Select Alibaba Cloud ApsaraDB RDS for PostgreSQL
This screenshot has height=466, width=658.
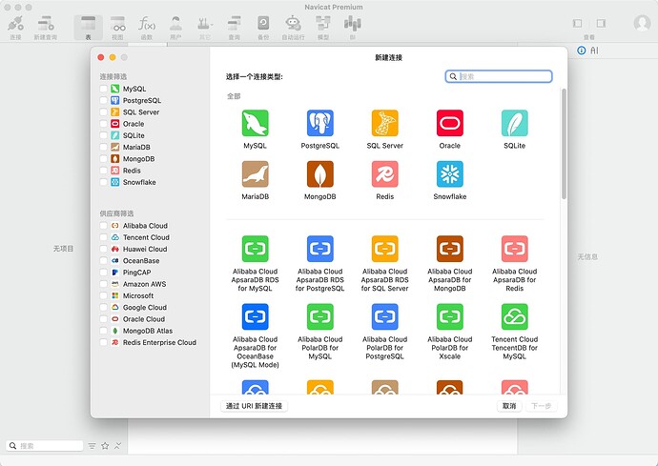319,249
